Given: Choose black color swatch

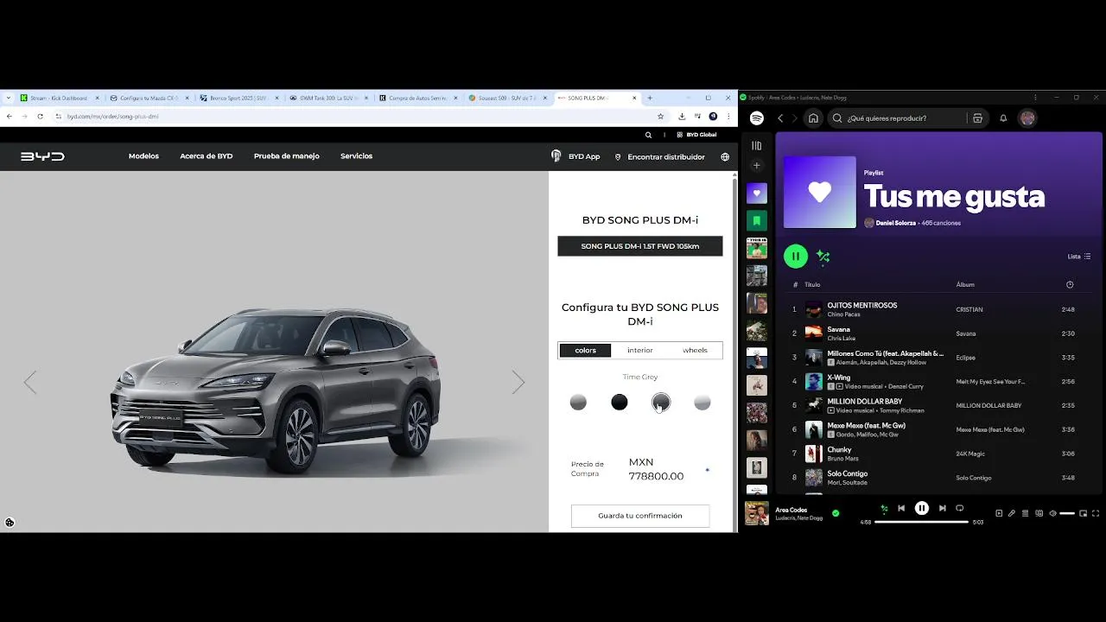Looking at the screenshot, I should (620, 402).
